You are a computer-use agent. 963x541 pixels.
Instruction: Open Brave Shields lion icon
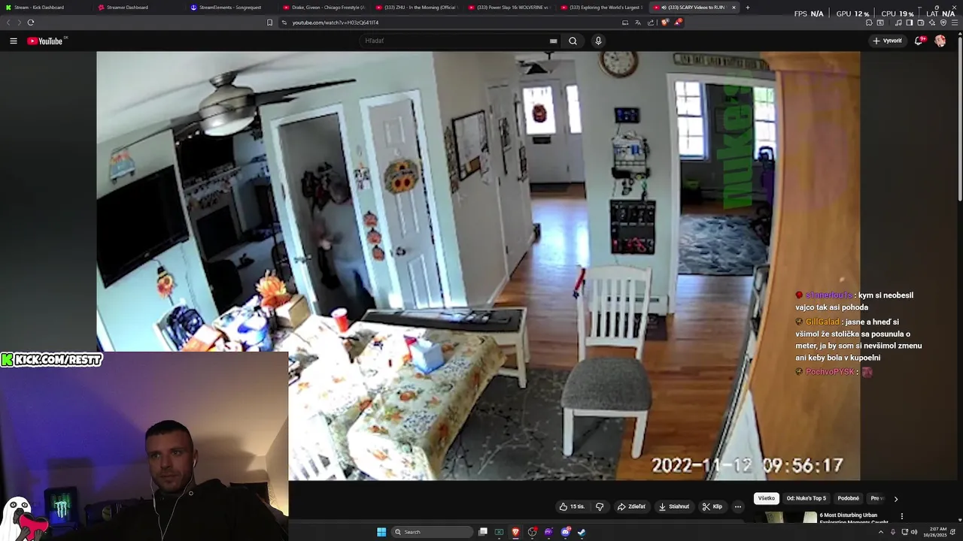pos(665,22)
